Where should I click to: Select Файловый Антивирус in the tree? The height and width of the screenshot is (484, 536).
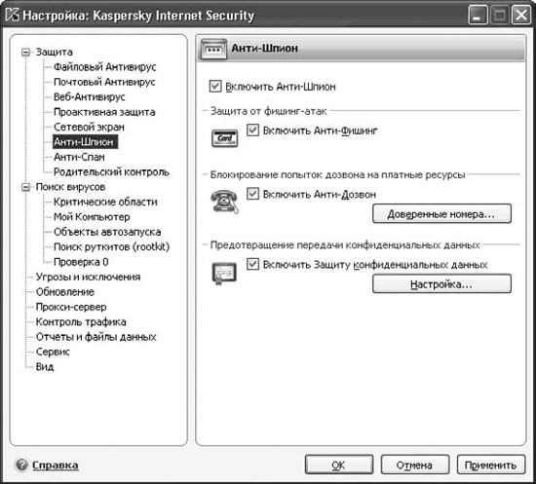point(104,66)
